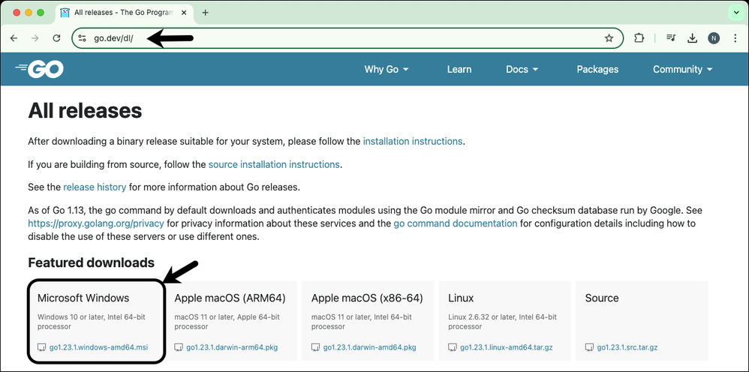Open the installation instructions link

point(413,141)
